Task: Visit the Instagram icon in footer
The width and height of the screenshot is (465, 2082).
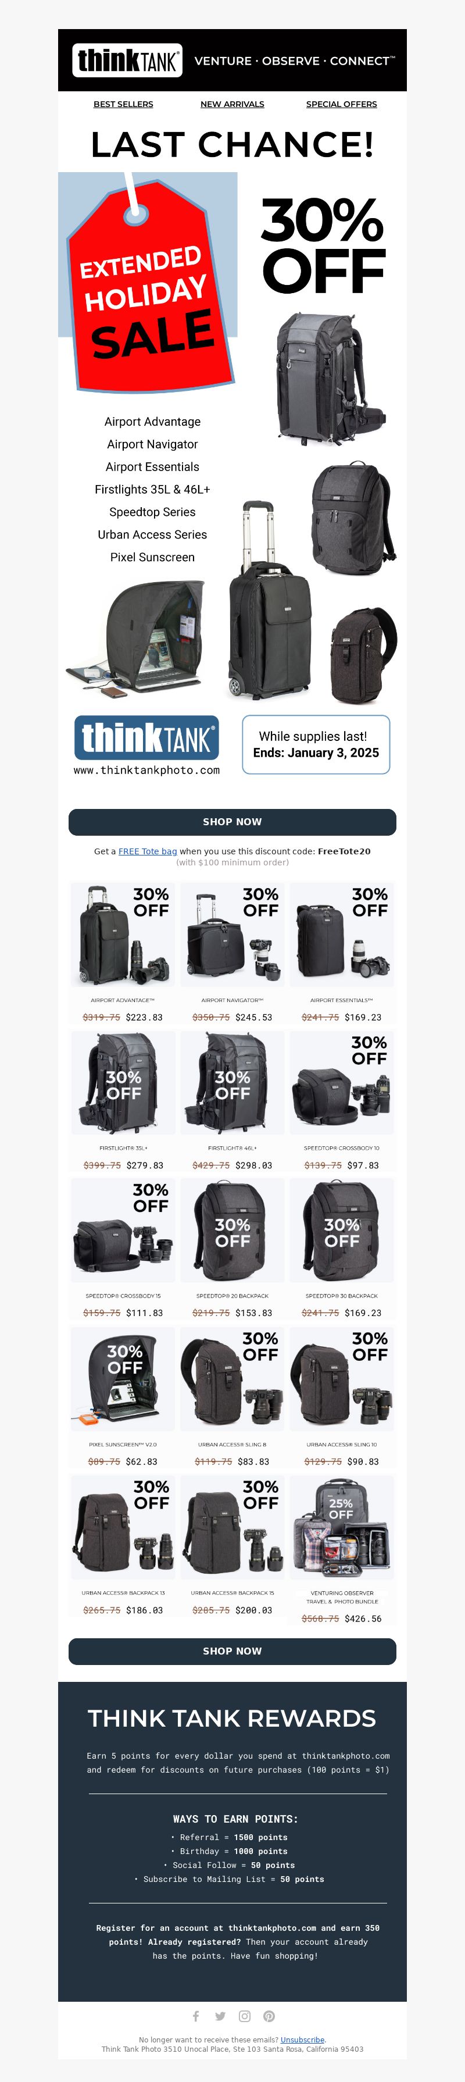Action: 245,2016
